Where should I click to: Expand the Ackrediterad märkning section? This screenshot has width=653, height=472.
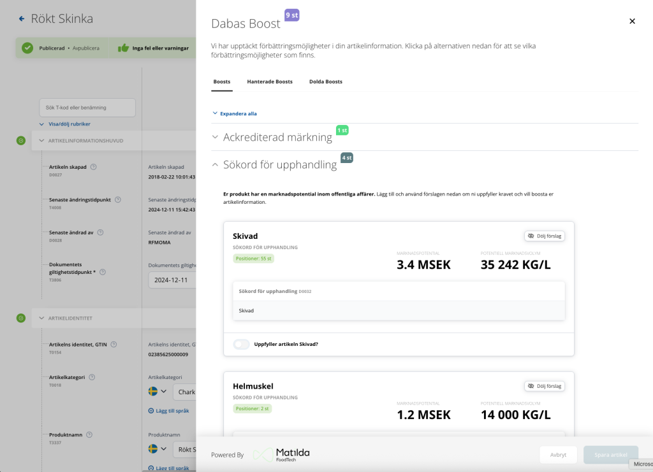pos(215,137)
